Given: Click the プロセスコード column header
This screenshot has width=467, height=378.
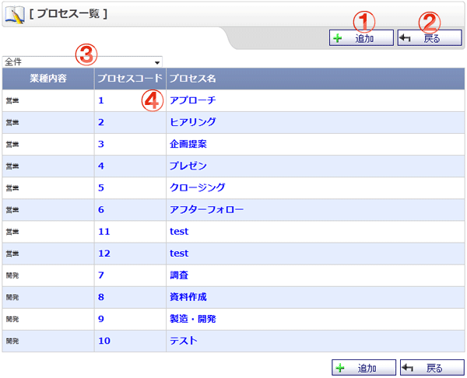Looking at the screenshot, I should pos(130,79).
